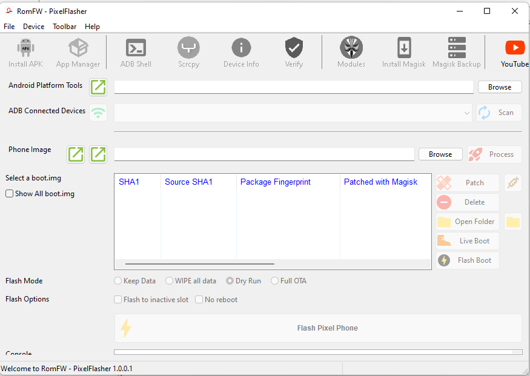530x376 pixels.
Task: Show Device Info
Action: pyautogui.click(x=240, y=52)
